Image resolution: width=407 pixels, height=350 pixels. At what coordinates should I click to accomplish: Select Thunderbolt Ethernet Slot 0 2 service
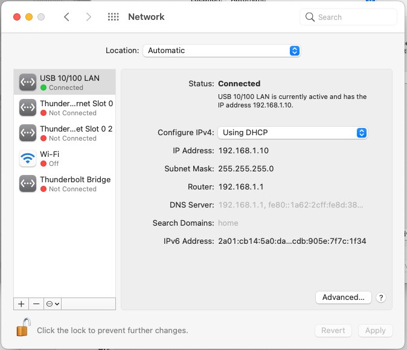(65, 133)
